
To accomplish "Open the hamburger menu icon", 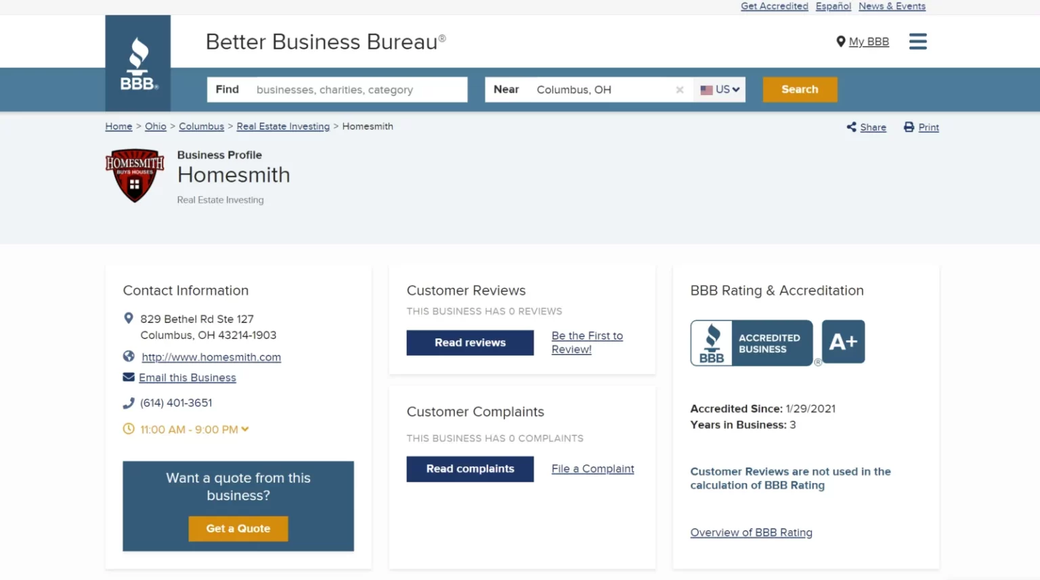I will (x=917, y=41).
